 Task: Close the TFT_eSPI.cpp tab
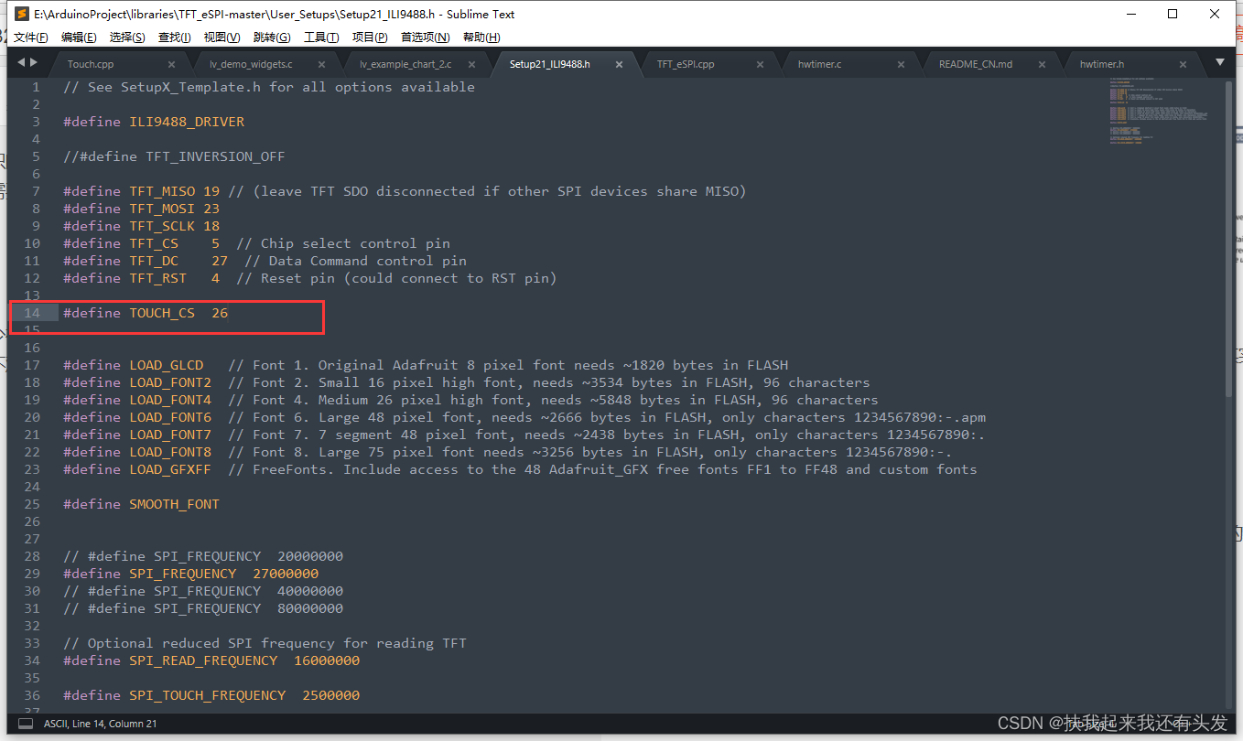[760, 65]
